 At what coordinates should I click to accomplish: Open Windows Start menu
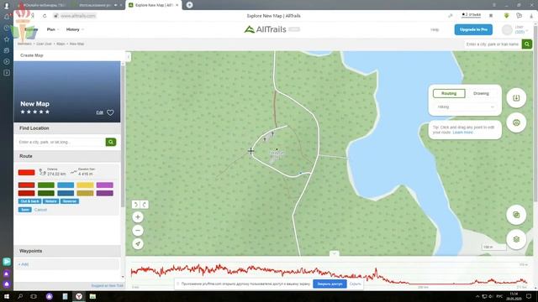[7, 296]
